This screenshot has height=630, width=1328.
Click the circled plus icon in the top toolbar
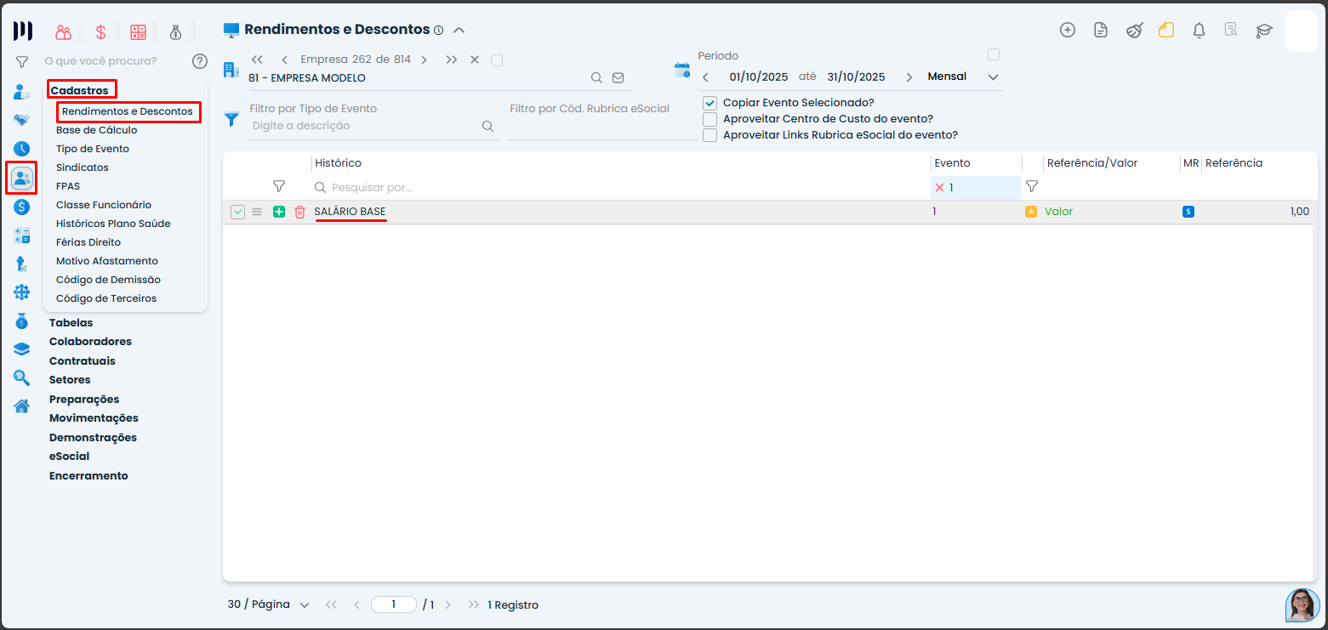[1068, 31]
